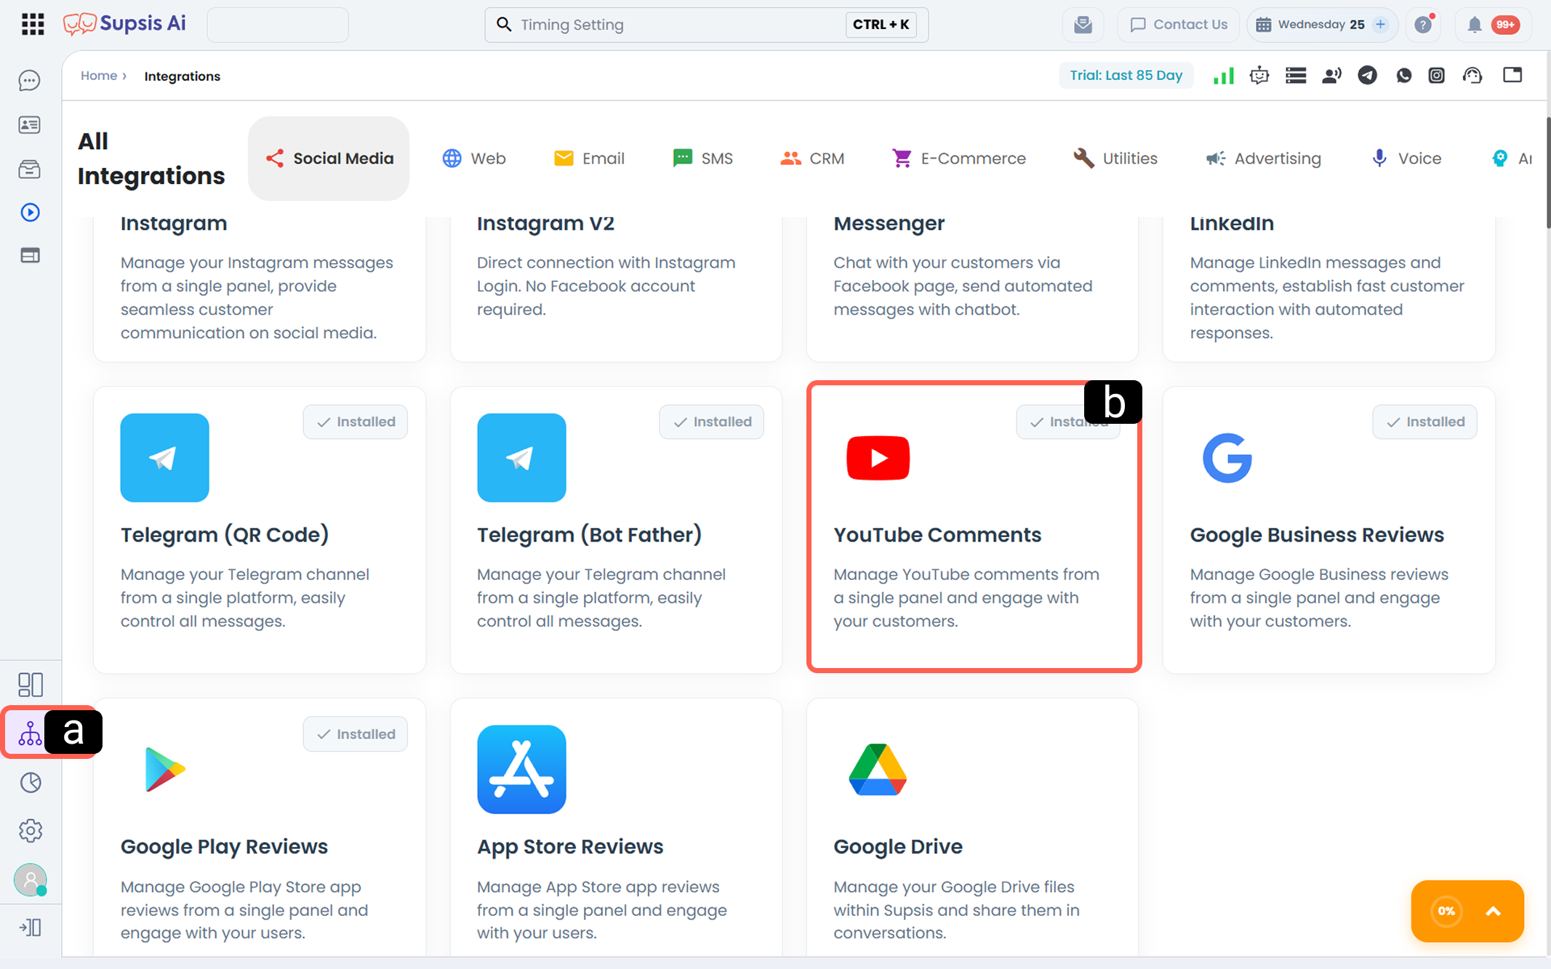Open the Instagram channel icon in toolbar
1551x969 pixels.
click(x=1436, y=75)
